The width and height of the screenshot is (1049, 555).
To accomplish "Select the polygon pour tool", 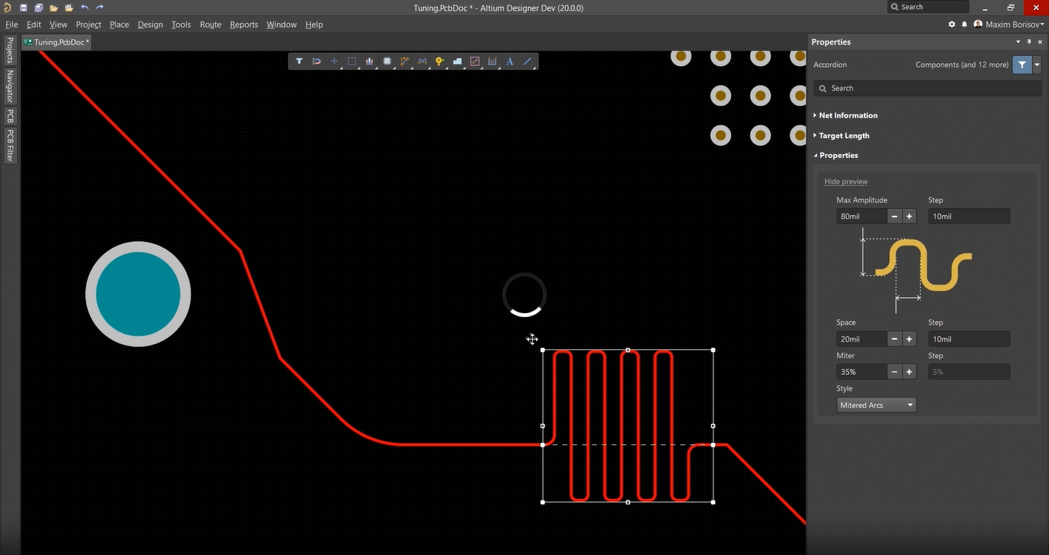I will pyautogui.click(x=458, y=61).
